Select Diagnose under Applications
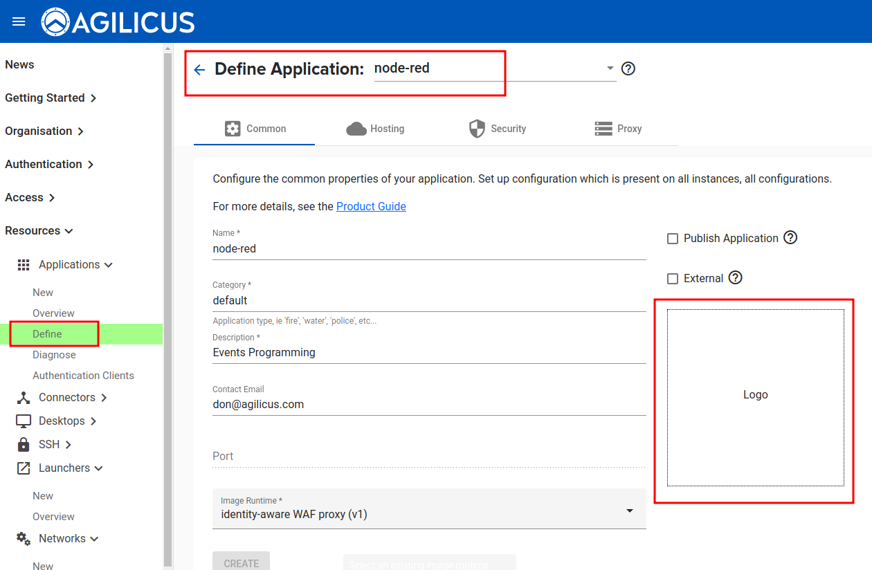This screenshot has height=570, width=872. (54, 354)
